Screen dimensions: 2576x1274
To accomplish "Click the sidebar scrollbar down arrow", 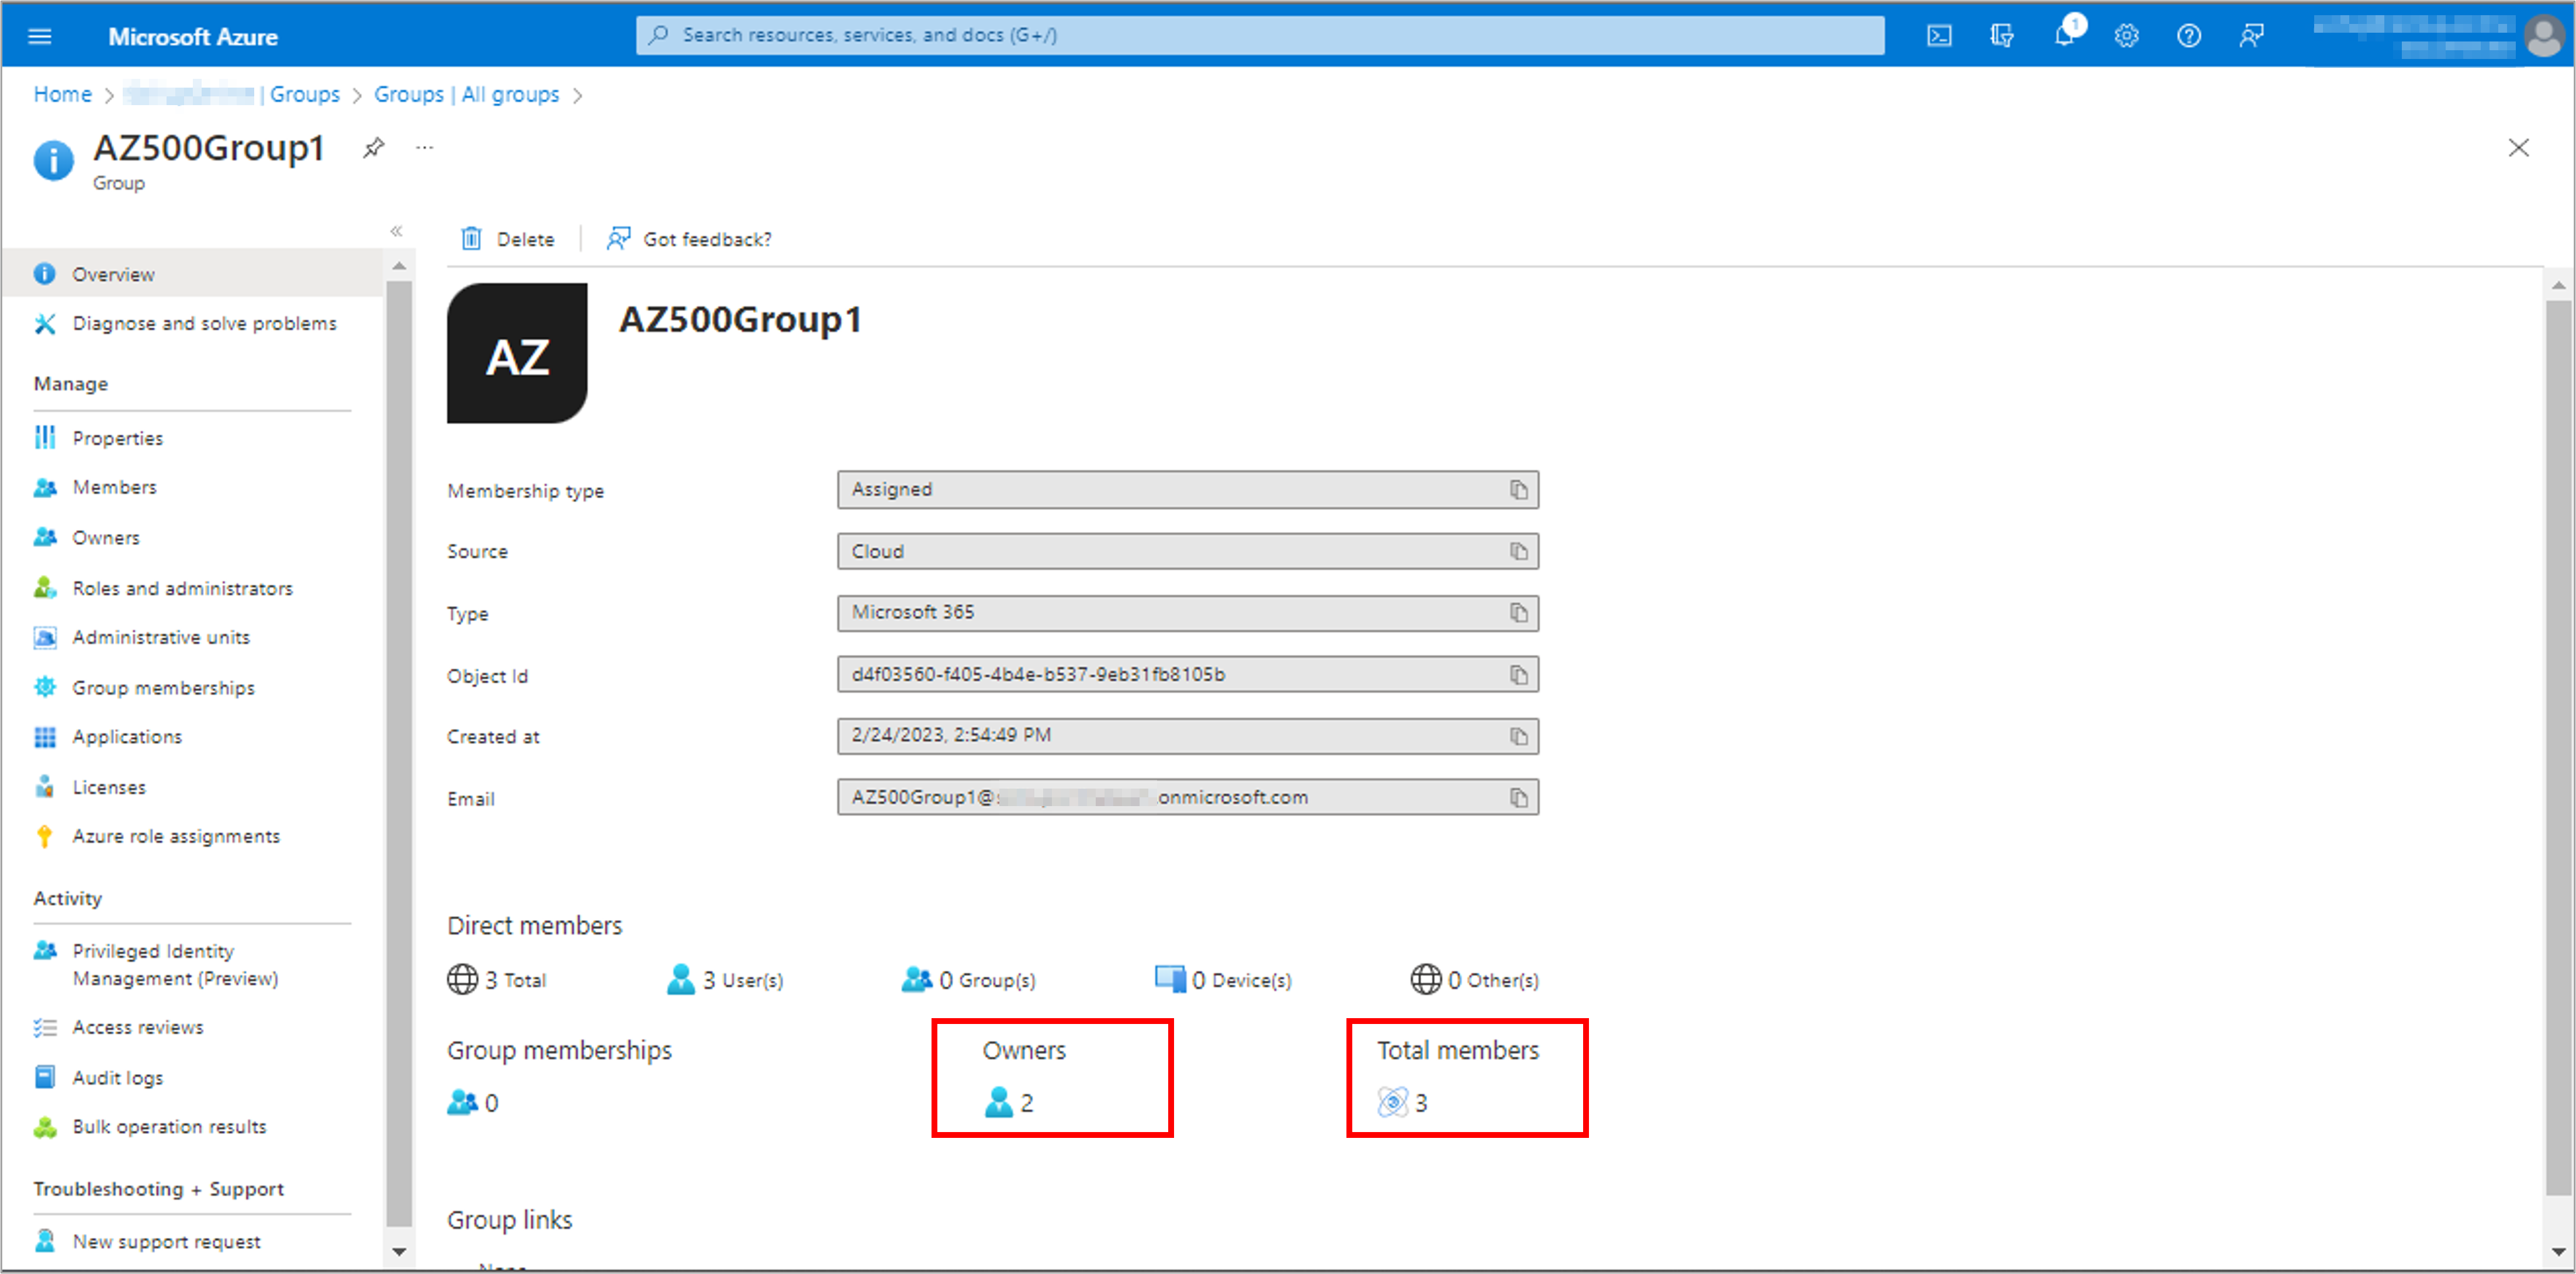I will [398, 1252].
